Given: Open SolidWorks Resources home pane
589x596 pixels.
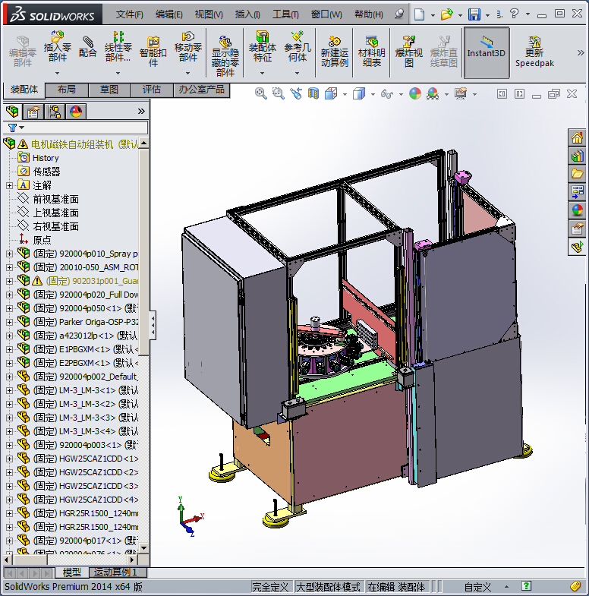Looking at the screenshot, I should pos(577,137).
